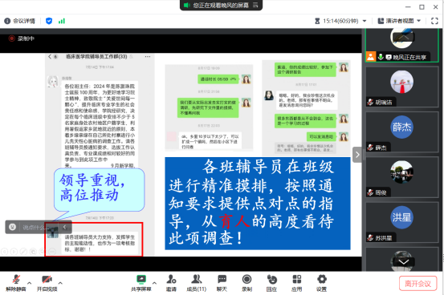Open the 邀请 invite icon

click(171, 283)
